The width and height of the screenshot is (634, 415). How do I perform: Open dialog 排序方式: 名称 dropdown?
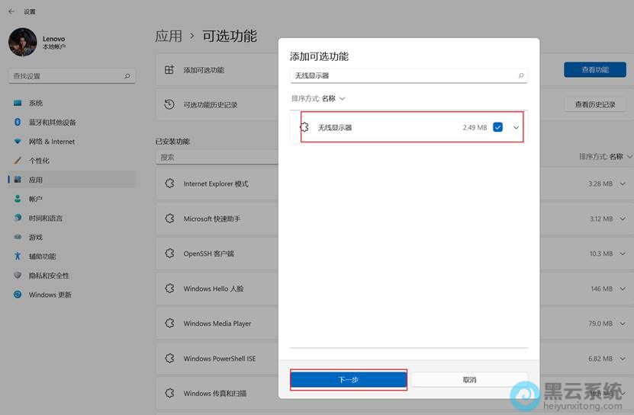click(x=319, y=98)
